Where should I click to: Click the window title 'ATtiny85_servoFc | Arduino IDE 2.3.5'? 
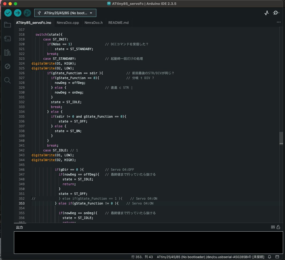[144, 4]
